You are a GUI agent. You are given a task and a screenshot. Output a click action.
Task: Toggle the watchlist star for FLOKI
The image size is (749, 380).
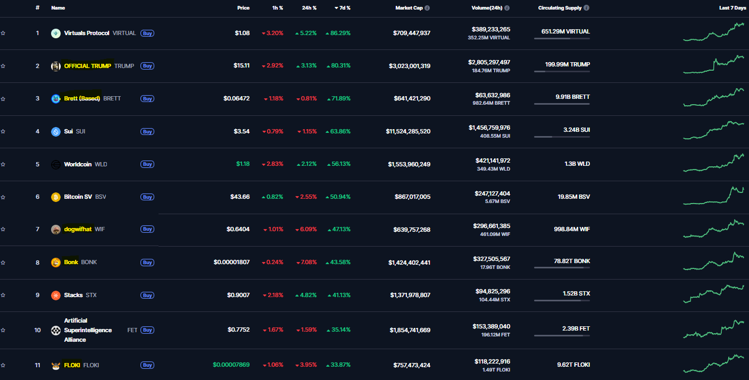pyautogui.click(x=3, y=365)
